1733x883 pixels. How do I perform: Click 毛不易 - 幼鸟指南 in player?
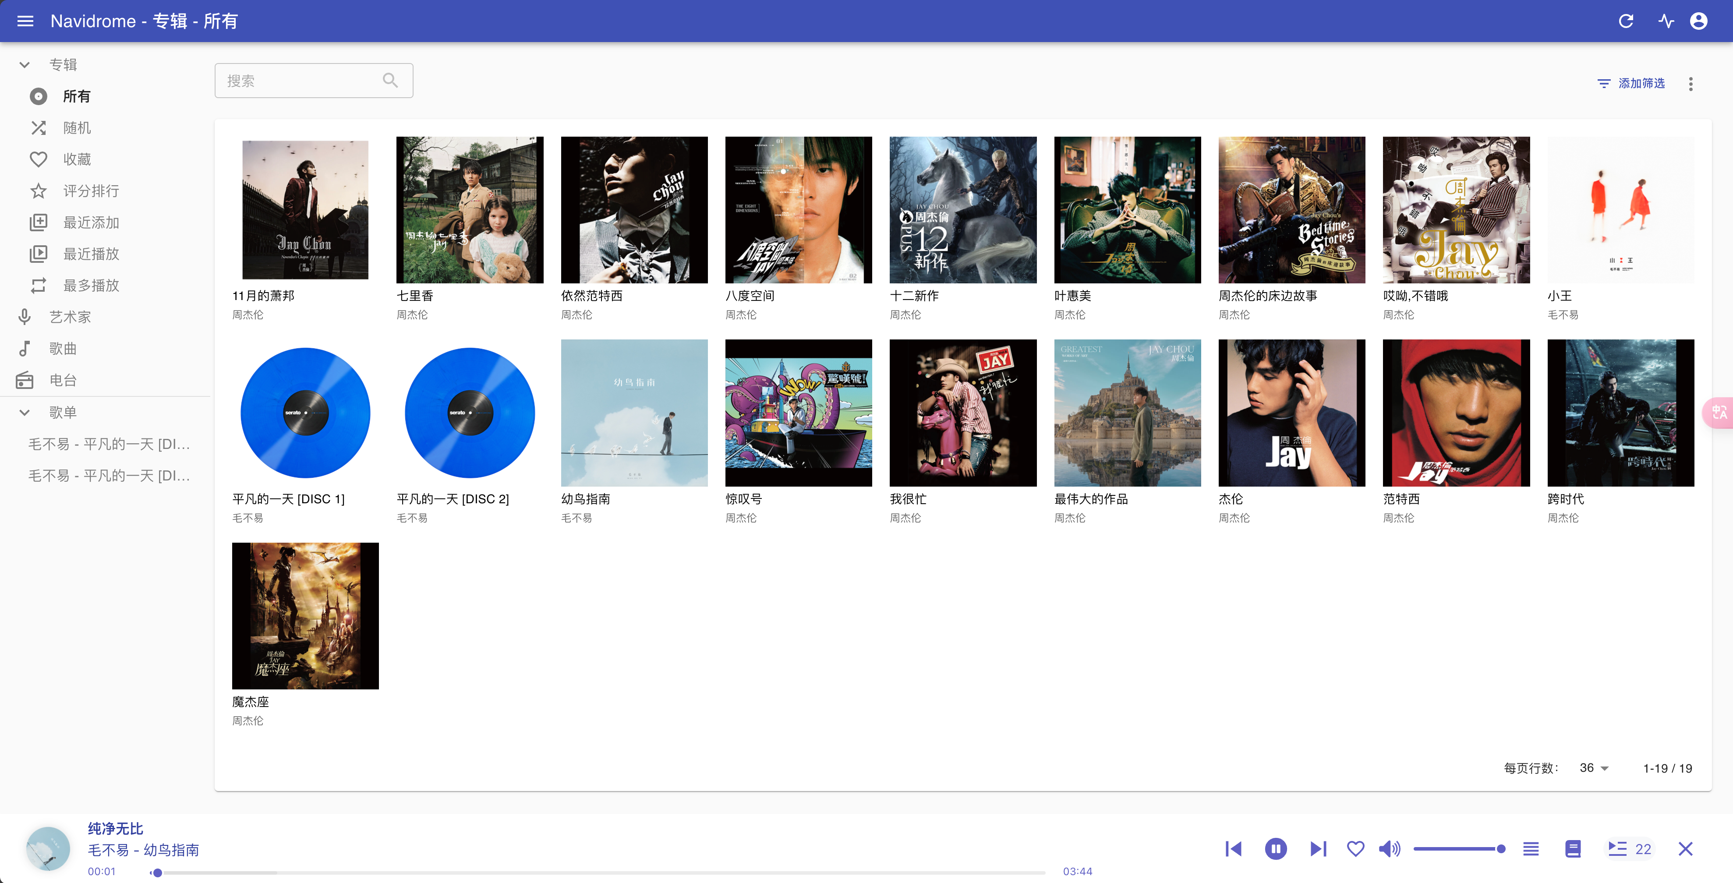[143, 850]
